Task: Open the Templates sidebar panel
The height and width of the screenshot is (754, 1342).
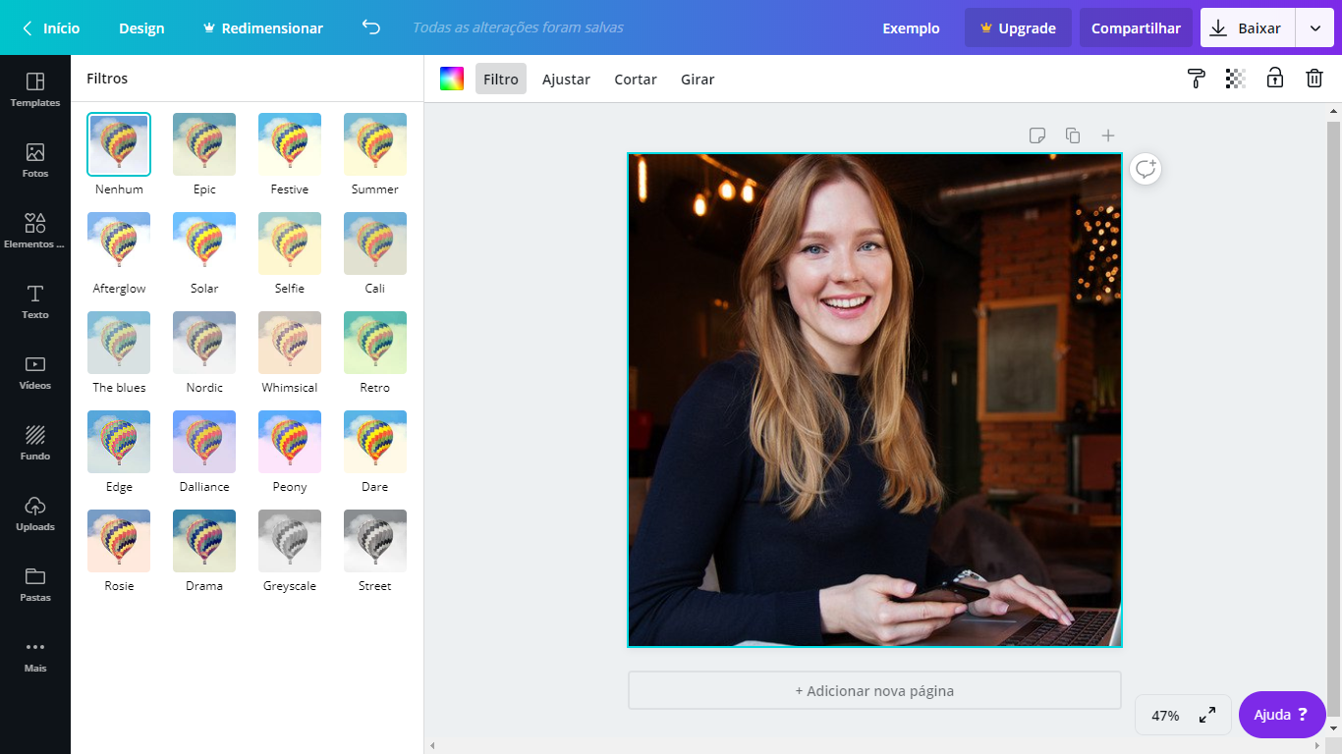Action: [35, 89]
